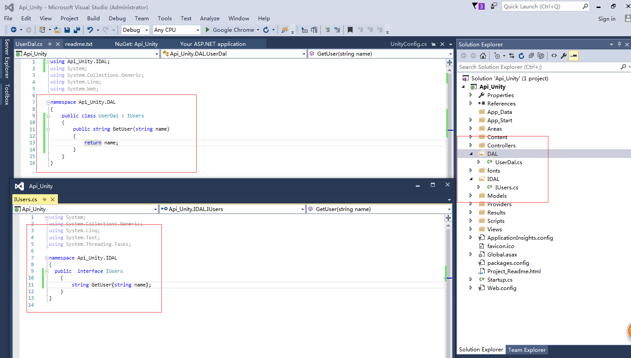Viewport: 631px width, 358px height.
Task: Open the Debug configuration dropdown
Action: pyautogui.click(x=146, y=30)
